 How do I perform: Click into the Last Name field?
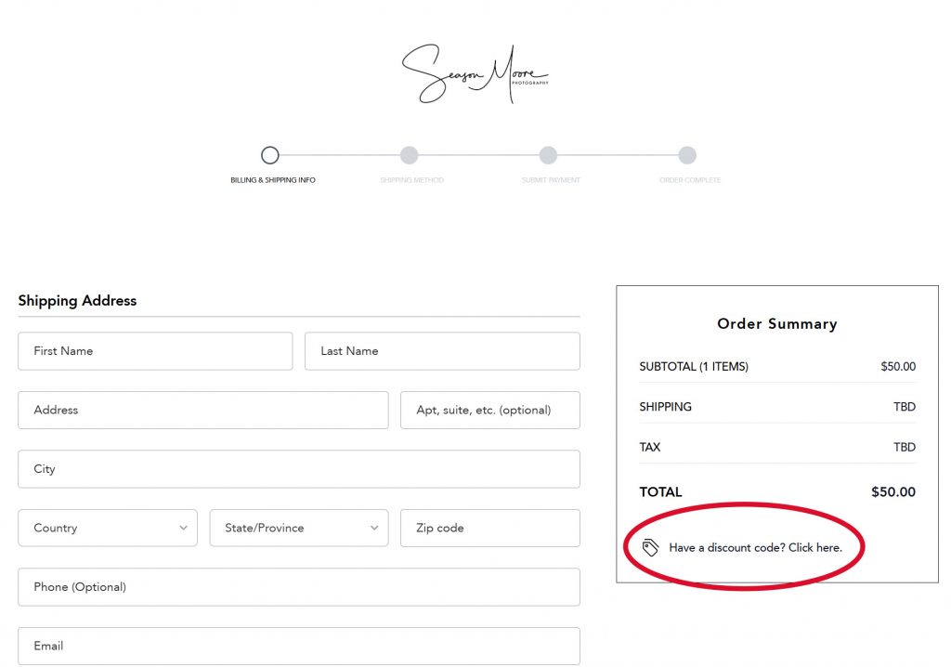[442, 351]
